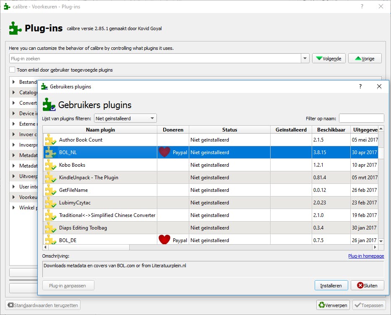Click the horizontal scrollbar right arrow
This screenshot has width=391, height=315.
coord(375,247)
